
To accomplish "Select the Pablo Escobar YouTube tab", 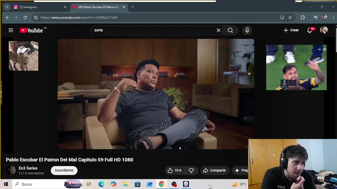I will point(99,7).
